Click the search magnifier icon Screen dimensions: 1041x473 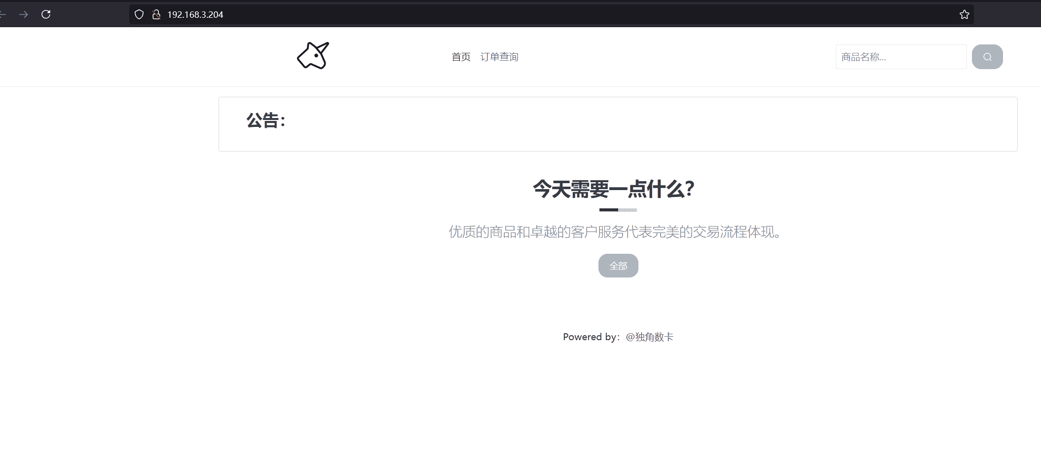(x=987, y=56)
